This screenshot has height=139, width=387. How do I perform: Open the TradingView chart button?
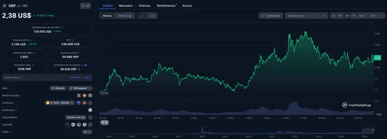pyautogui.click(x=271, y=16)
